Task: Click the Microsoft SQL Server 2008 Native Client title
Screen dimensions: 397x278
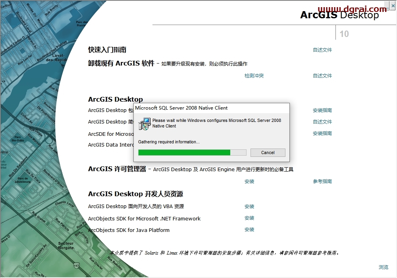Action: tap(181, 108)
